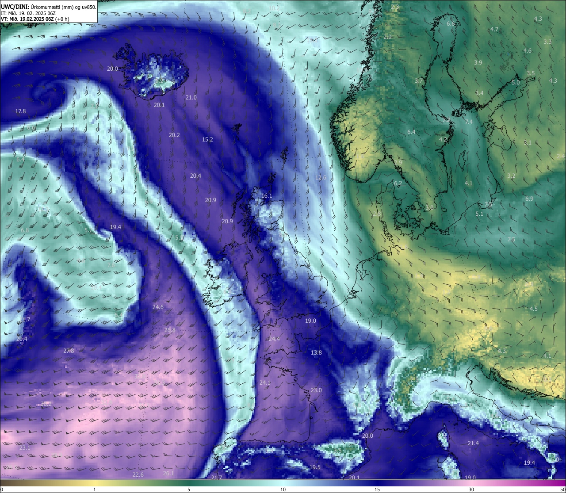Click the 20.2 value south of Iceland
566x493 pixels.
pos(174,135)
